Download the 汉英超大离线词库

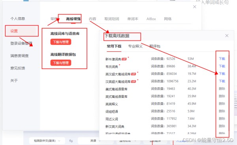click(x=222, y=81)
